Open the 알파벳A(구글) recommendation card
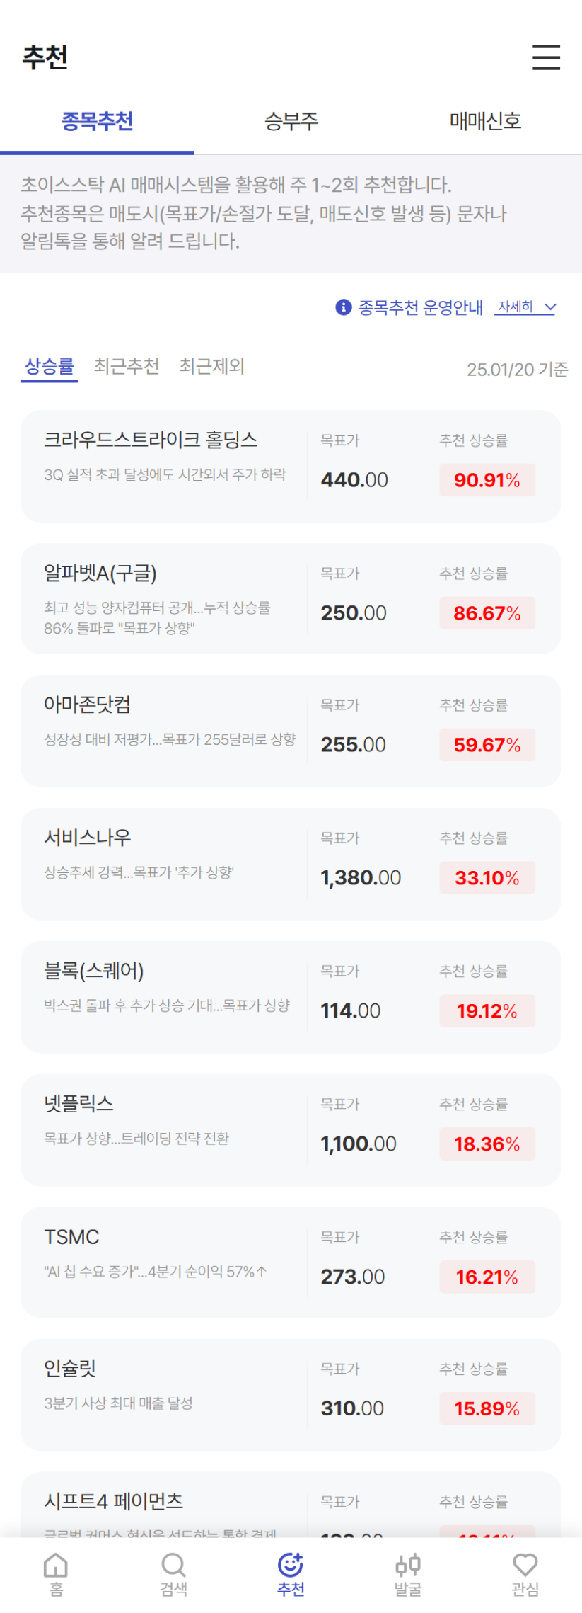 click(291, 599)
